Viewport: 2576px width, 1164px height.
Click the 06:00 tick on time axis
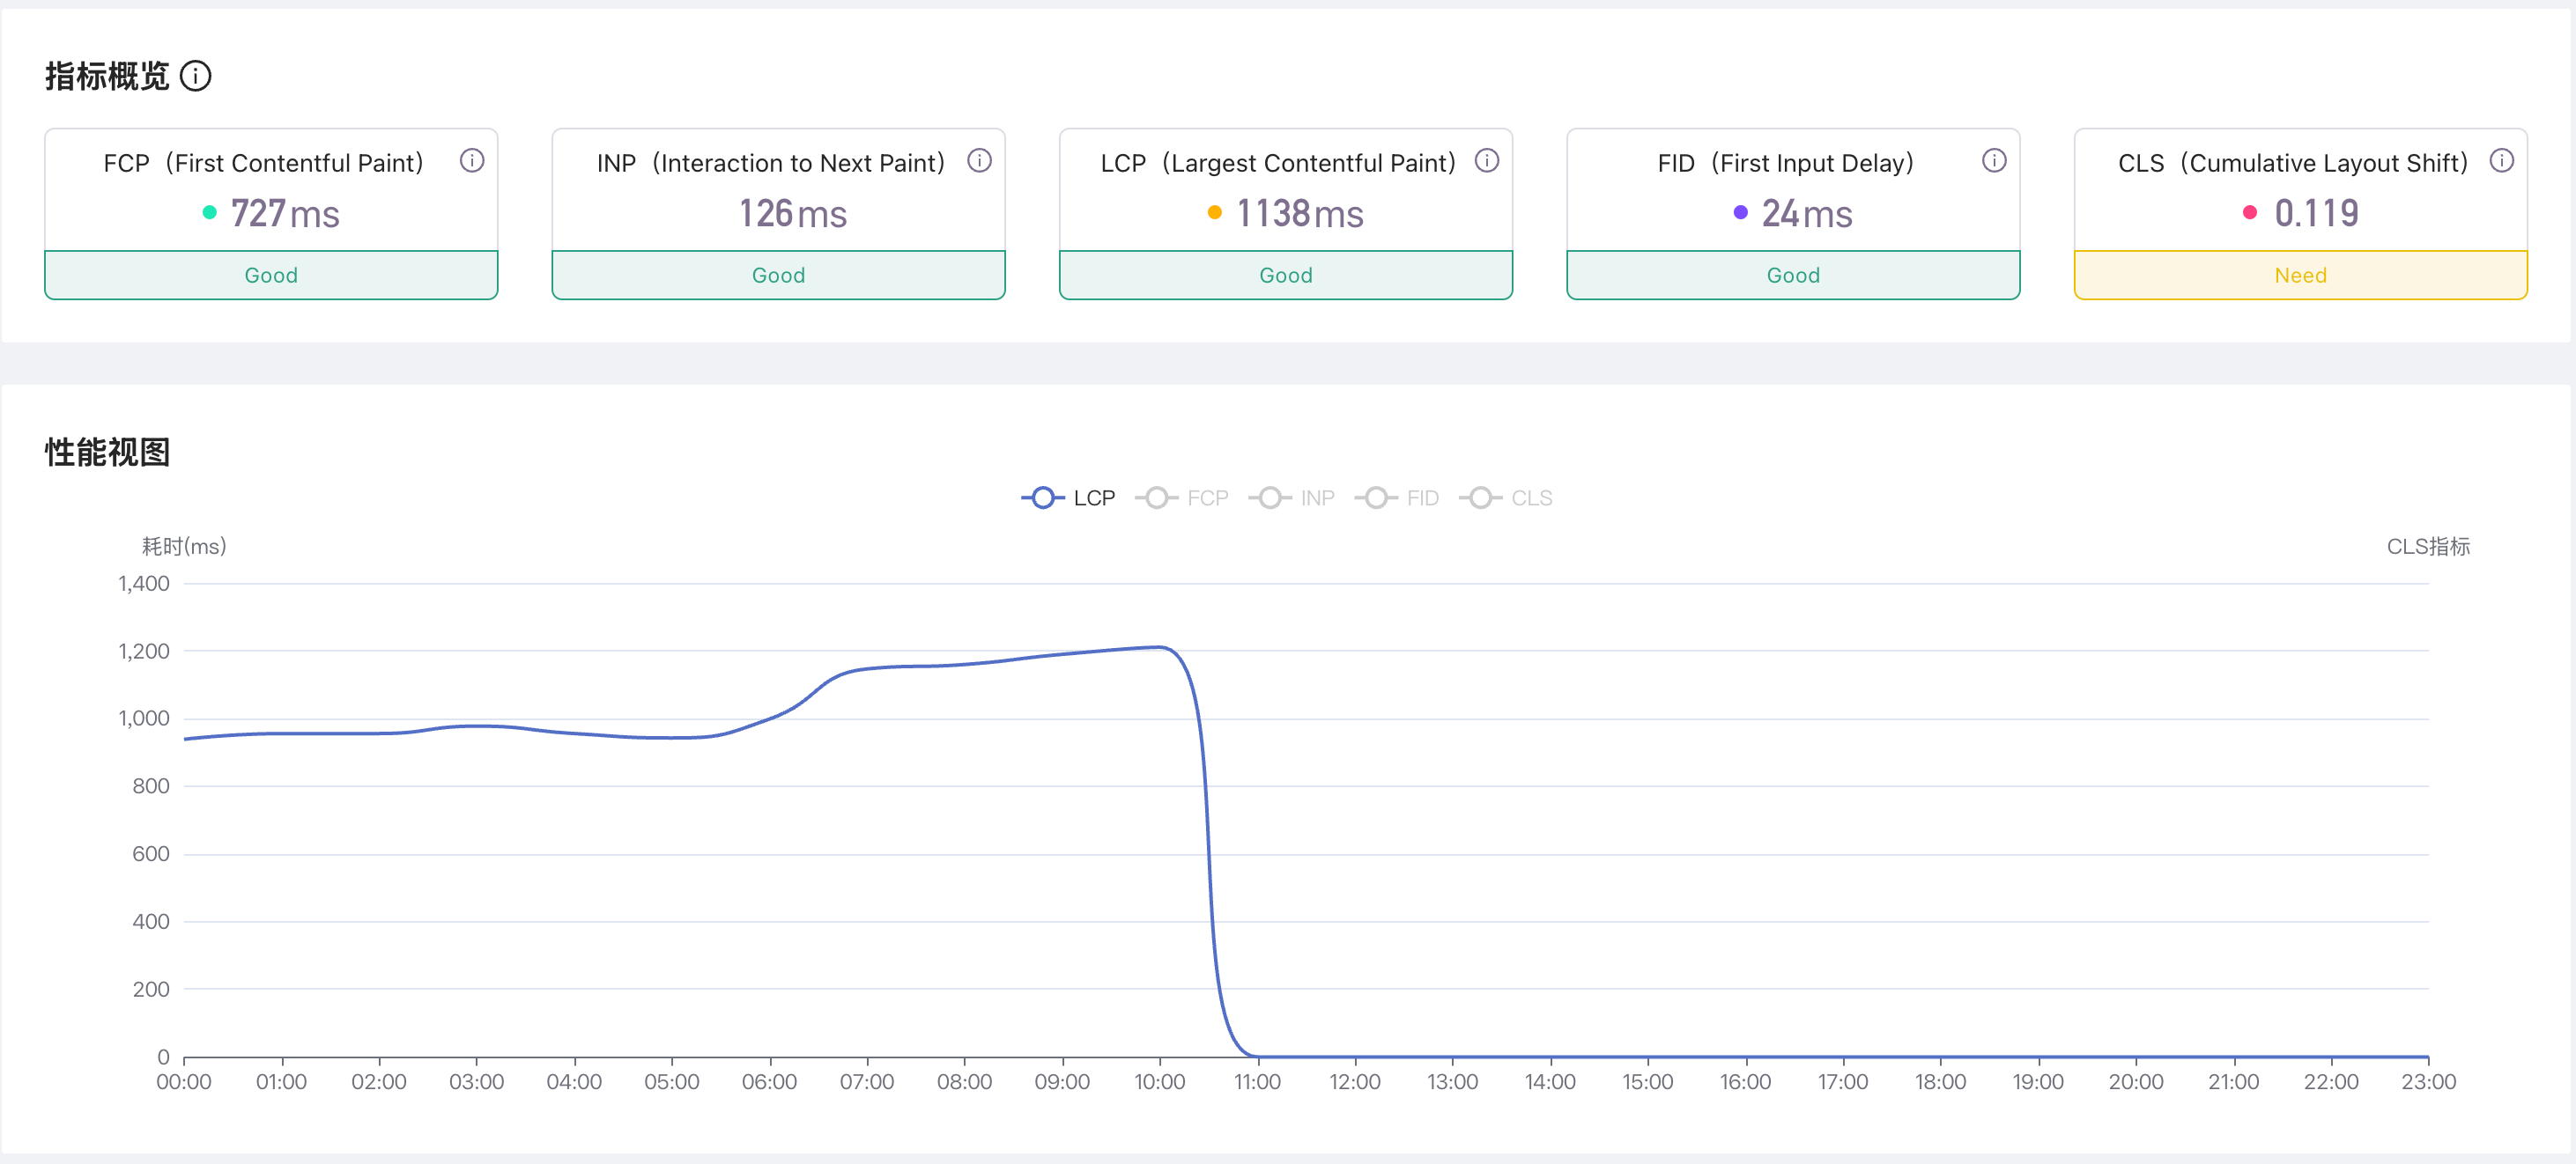769,1081
